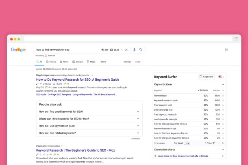Collapse the Keywords ideas section
The image size is (248, 165).
pyautogui.click(x=223, y=84)
